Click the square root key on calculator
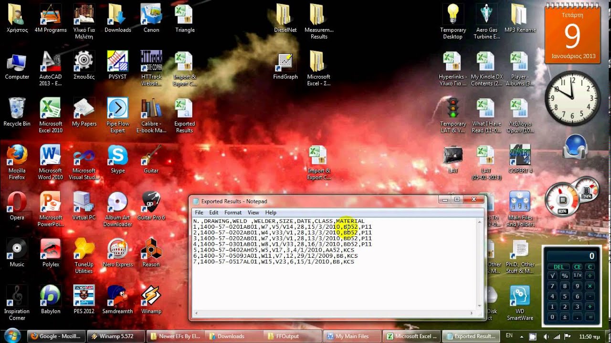The height and width of the screenshot is (343, 611). [553, 275]
